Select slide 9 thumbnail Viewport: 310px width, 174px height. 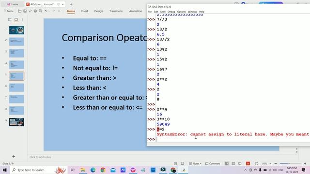click(16, 122)
